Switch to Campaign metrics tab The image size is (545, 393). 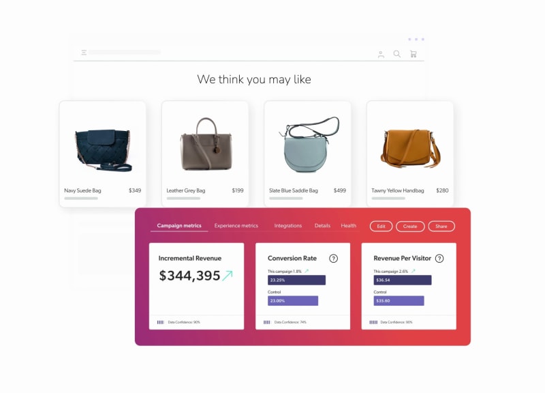pyautogui.click(x=179, y=226)
